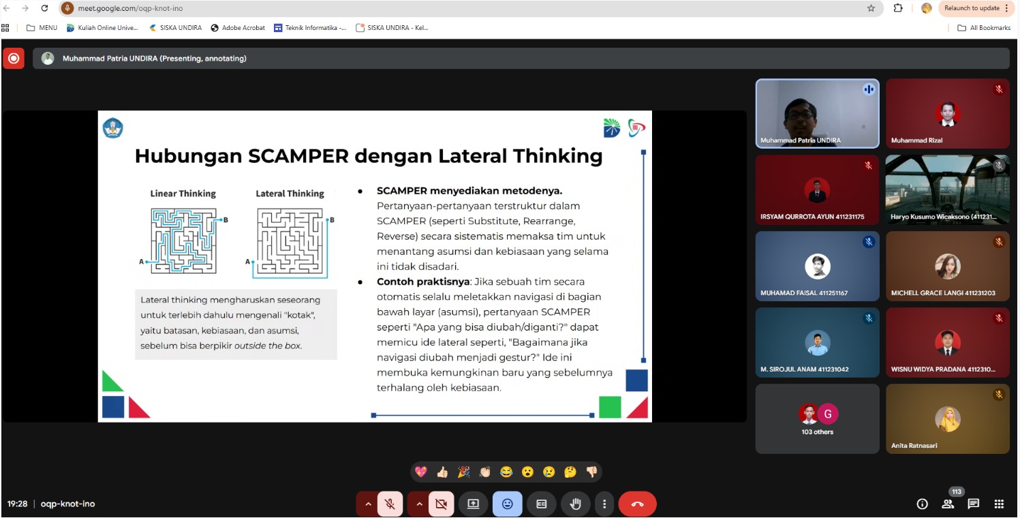
Task: Click muted mic icon on MUHAMAD FAISAL tile
Action: tap(868, 241)
